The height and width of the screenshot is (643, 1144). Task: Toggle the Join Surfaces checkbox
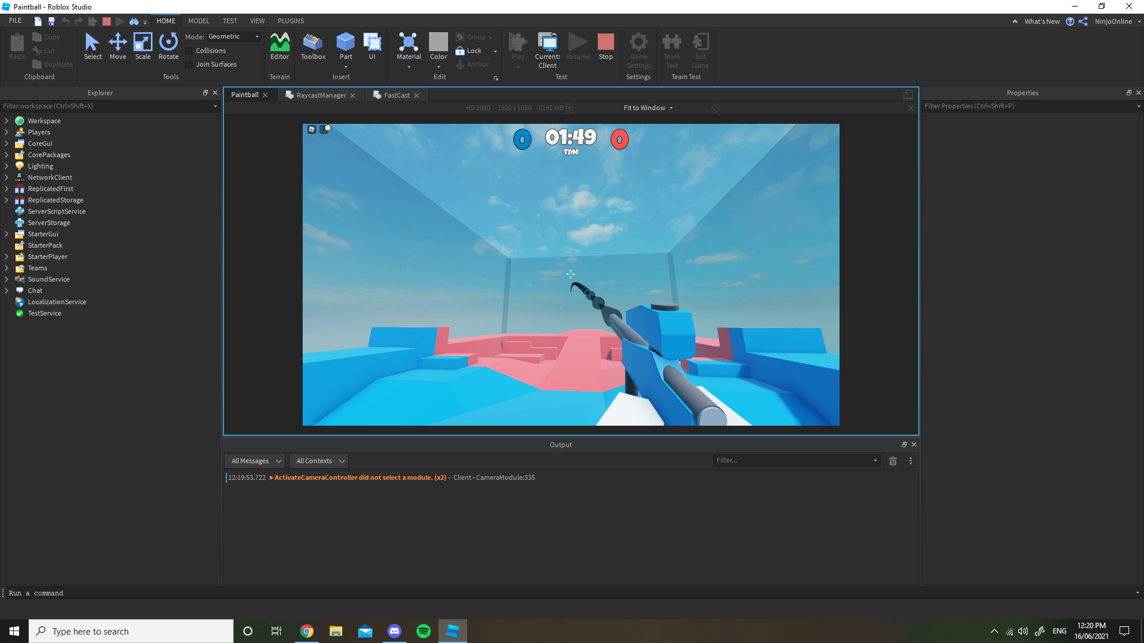click(189, 65)
